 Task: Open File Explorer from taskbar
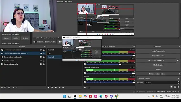click(80, 96)
